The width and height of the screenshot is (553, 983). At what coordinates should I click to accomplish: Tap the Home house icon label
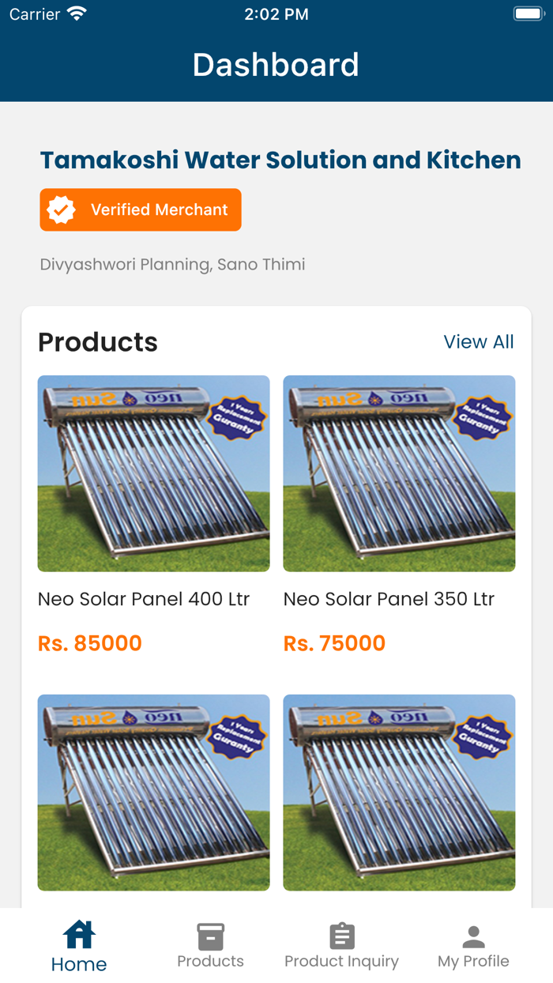click(78, 961)
